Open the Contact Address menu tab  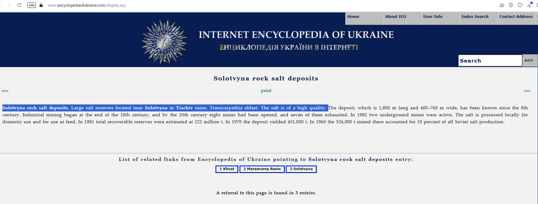(516, 19)
